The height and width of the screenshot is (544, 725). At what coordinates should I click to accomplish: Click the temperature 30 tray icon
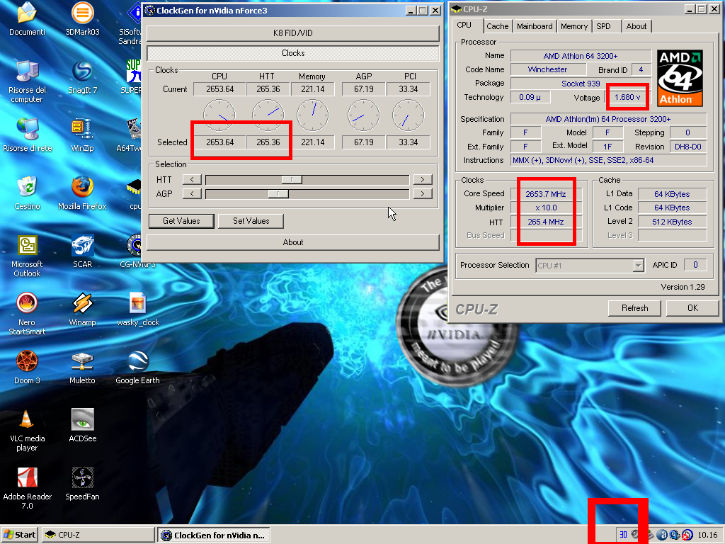click(623, 535)
